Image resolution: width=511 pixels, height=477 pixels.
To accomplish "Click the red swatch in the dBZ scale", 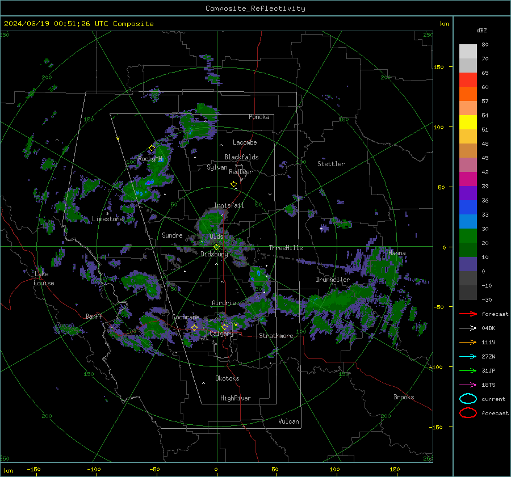I will click(x=468, y=80).
